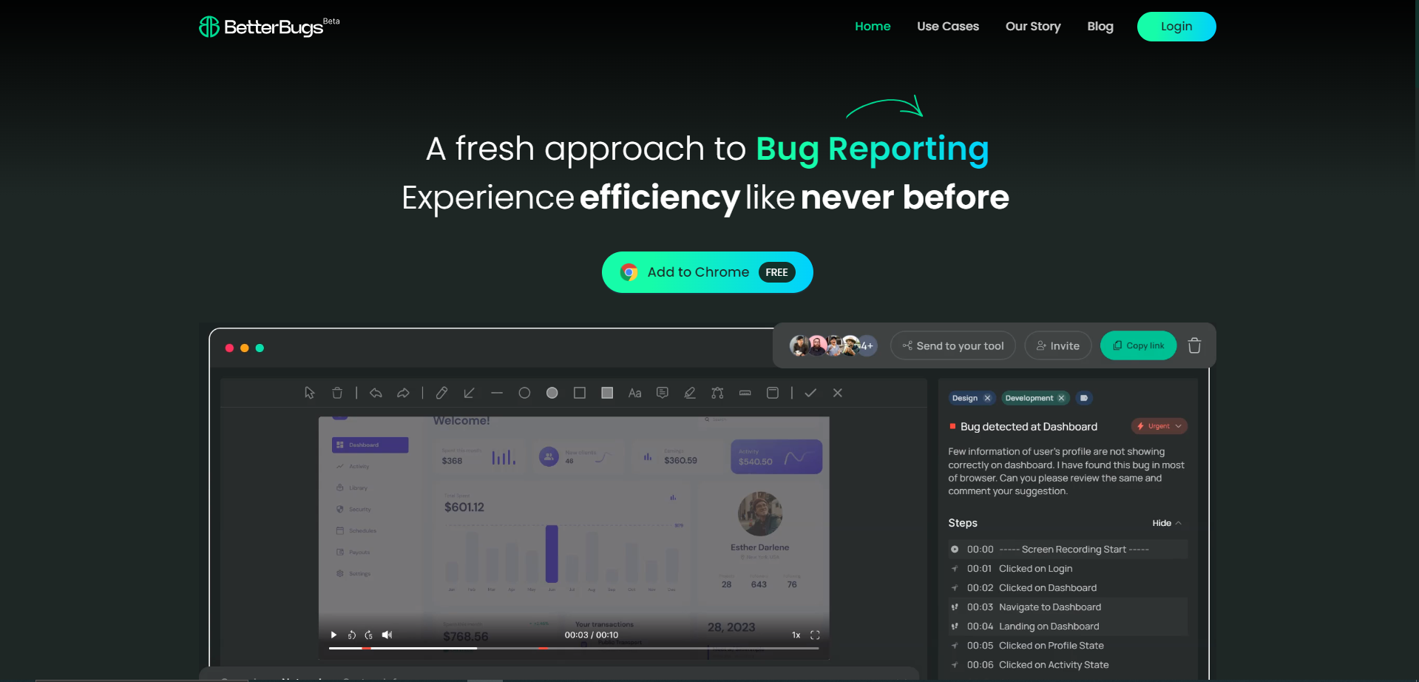Remove the Design tag
1419x682 pixels.
(x=987, y=398)
